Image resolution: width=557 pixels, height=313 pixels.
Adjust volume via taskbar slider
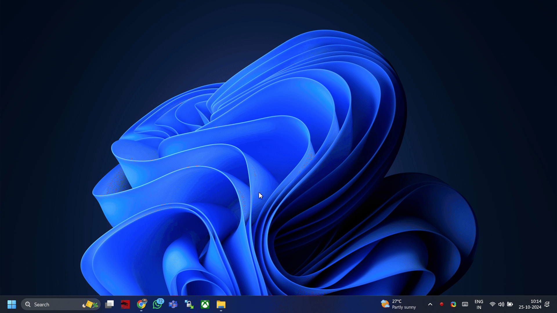pos(501,304)
